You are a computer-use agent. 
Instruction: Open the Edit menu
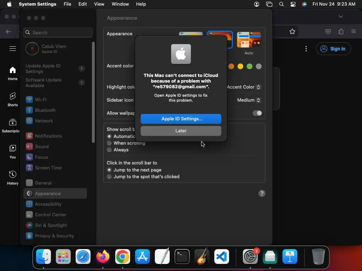pos(82,4)
